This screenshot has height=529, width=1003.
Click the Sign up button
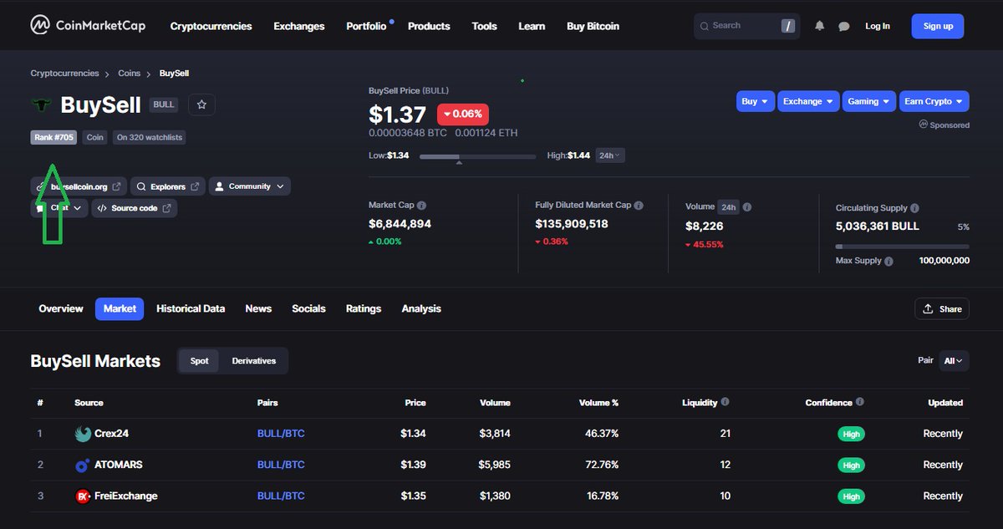938,26
